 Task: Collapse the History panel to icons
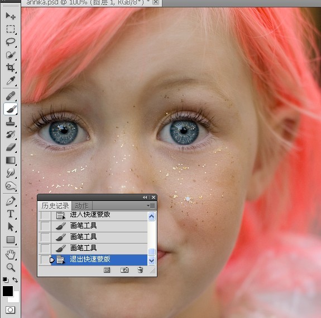(145, 197)
